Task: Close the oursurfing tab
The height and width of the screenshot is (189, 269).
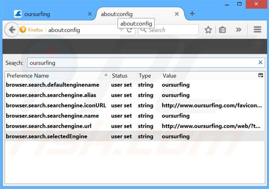Action: click(90, 14)
